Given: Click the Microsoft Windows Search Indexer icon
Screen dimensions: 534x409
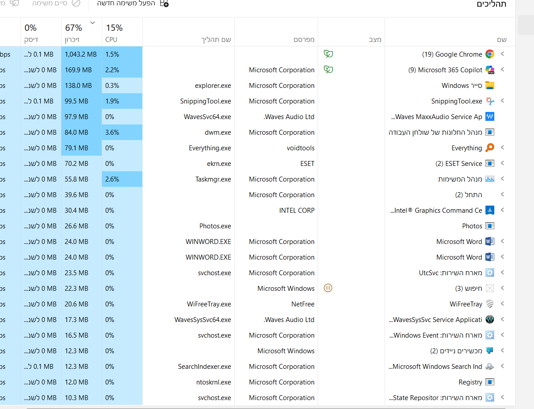Looking at the screenshot, I should (490, 367).
